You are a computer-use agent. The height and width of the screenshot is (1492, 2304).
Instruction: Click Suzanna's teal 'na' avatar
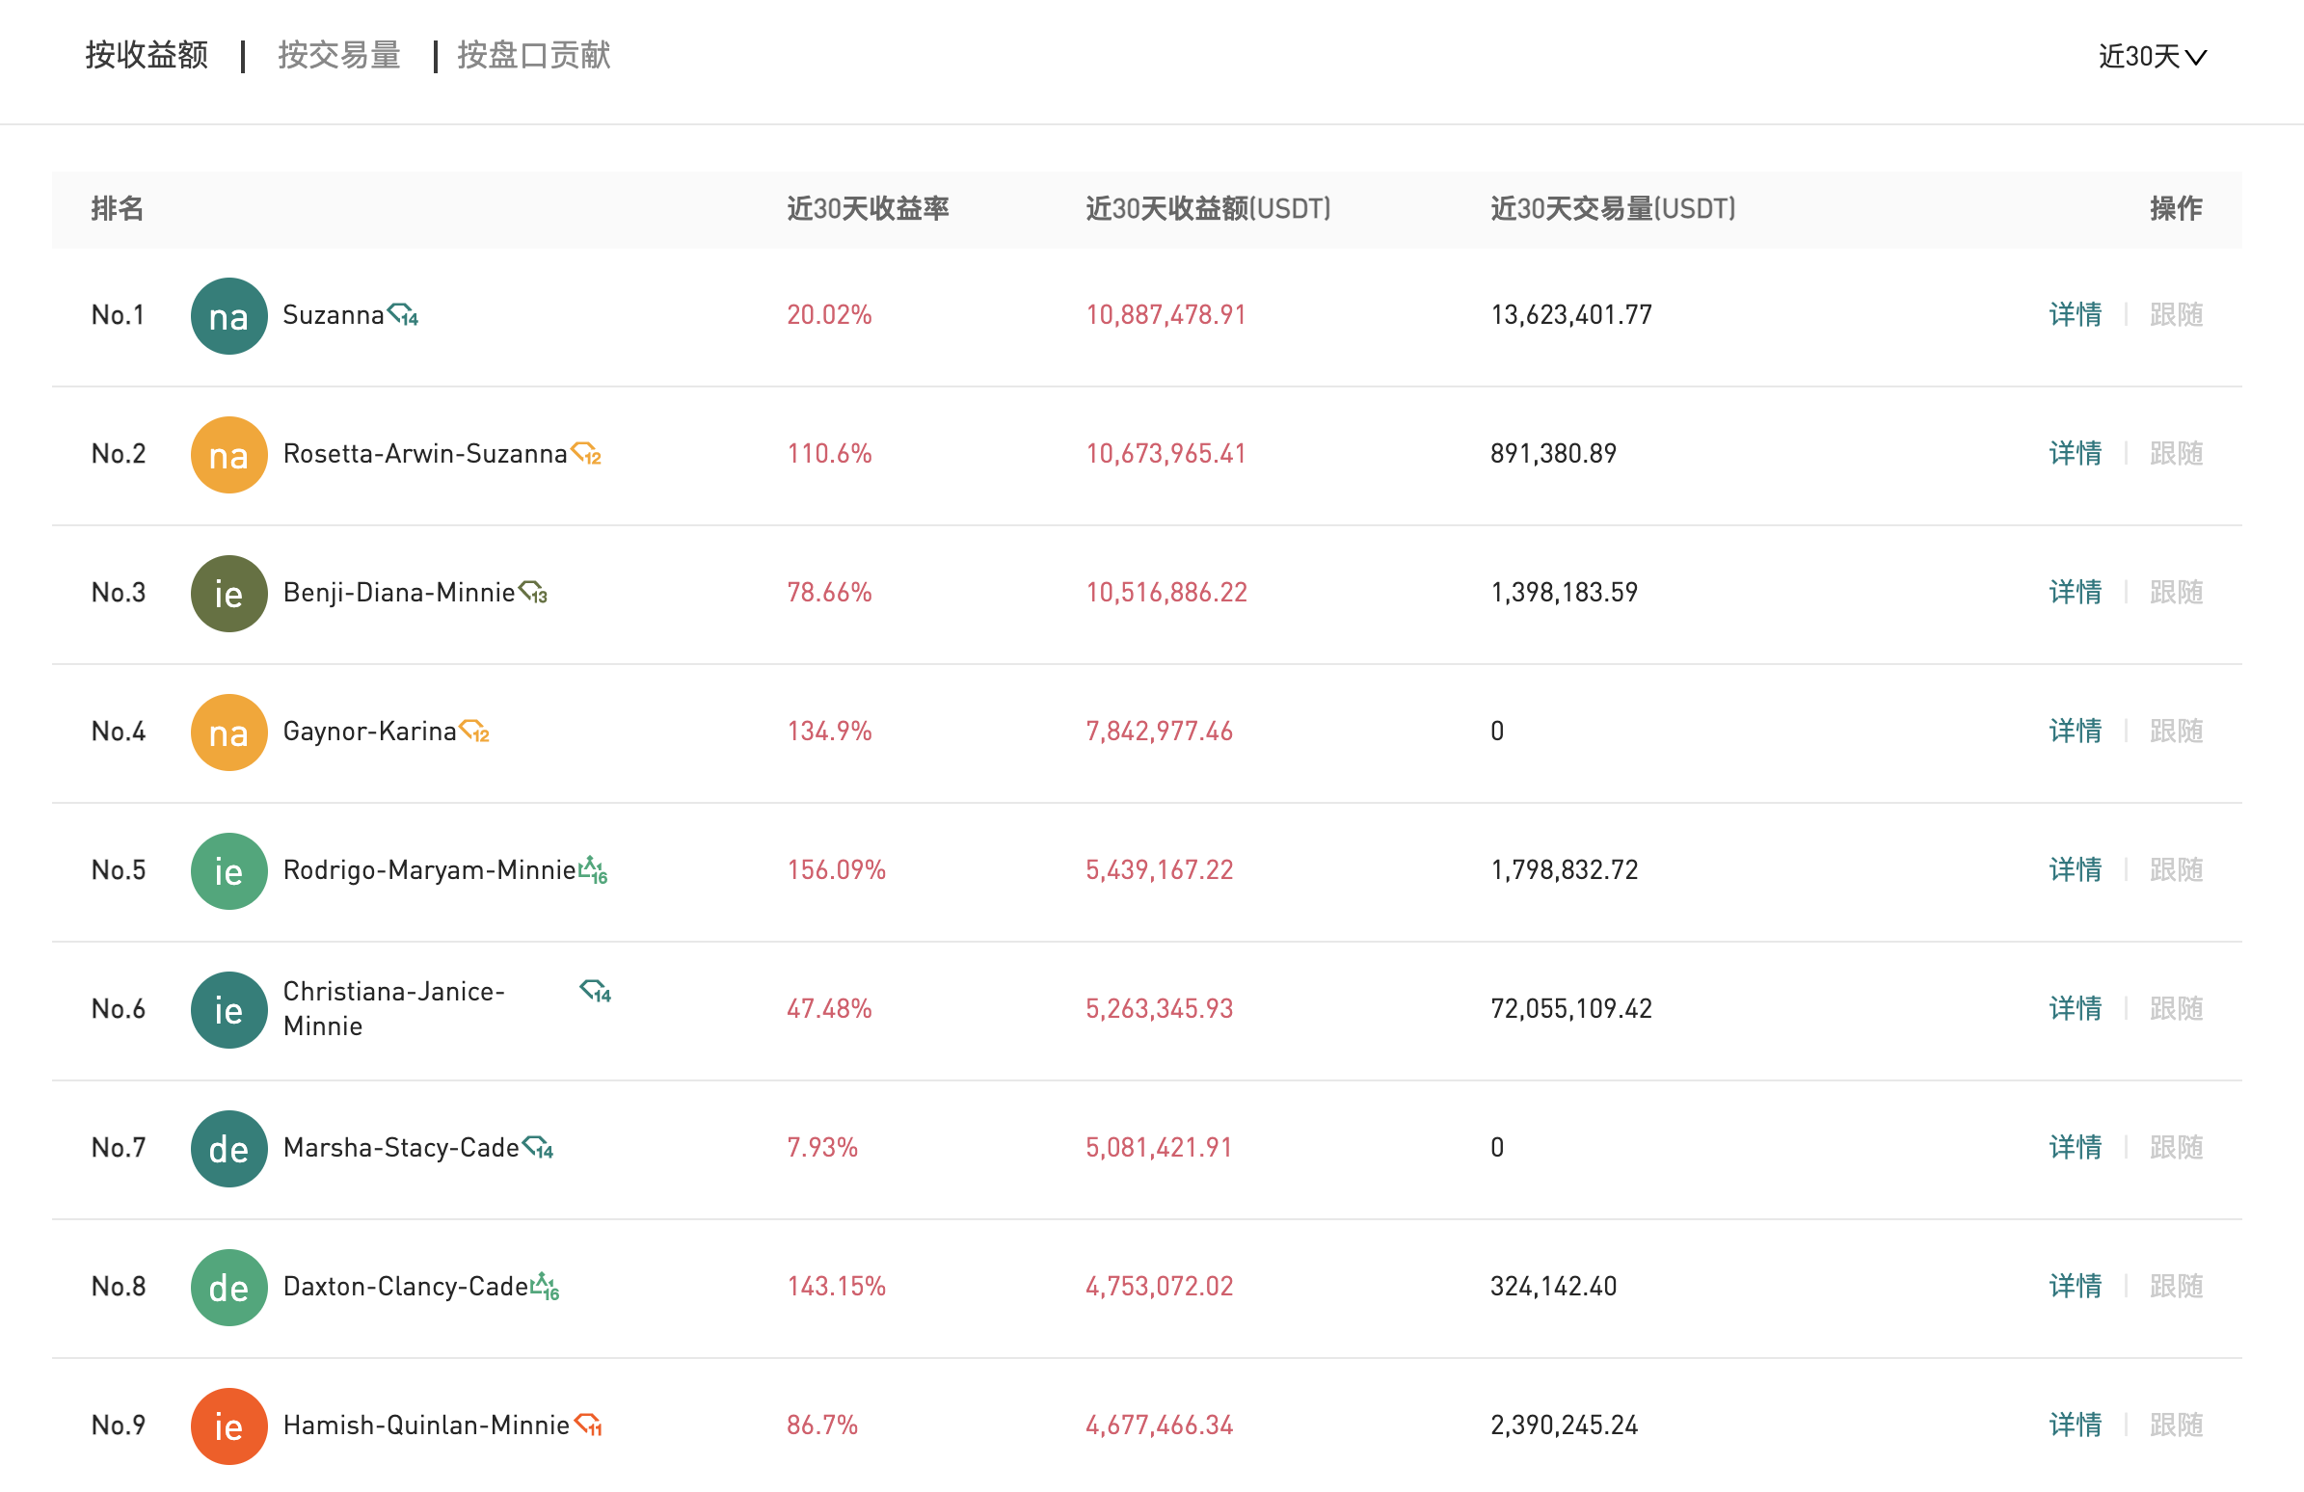228,316
